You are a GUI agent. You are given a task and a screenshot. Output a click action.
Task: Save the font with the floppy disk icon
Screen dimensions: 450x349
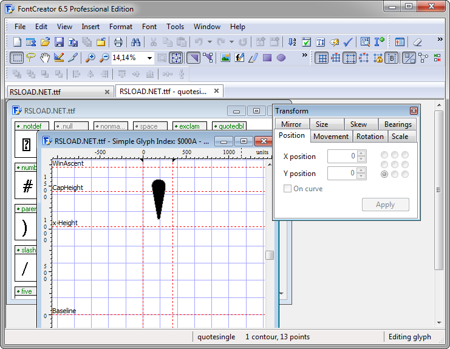[59, 42]
